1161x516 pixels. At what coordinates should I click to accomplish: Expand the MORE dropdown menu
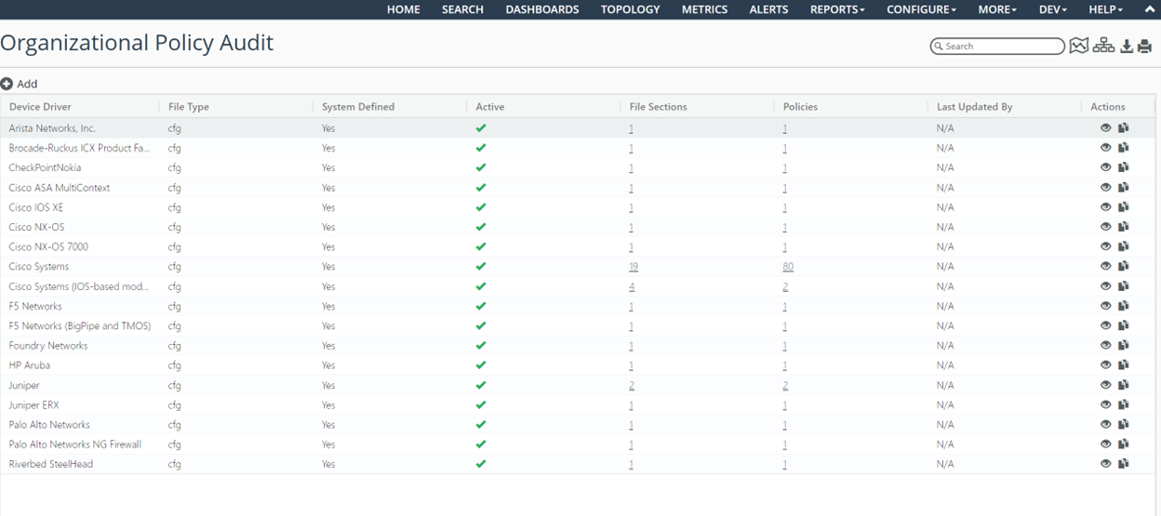(x=997, y=9)
